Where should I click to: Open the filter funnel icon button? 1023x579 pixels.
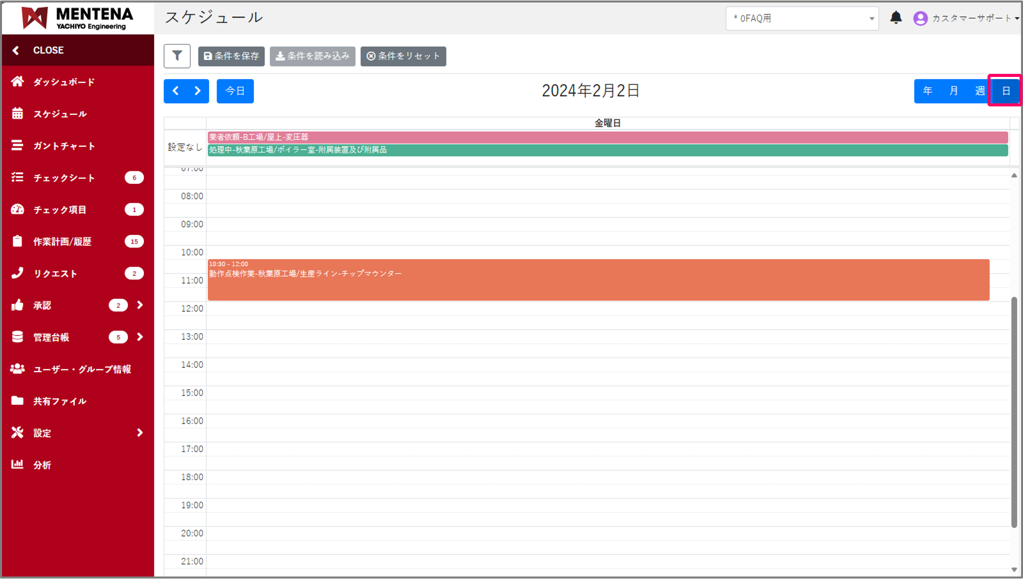177,56
